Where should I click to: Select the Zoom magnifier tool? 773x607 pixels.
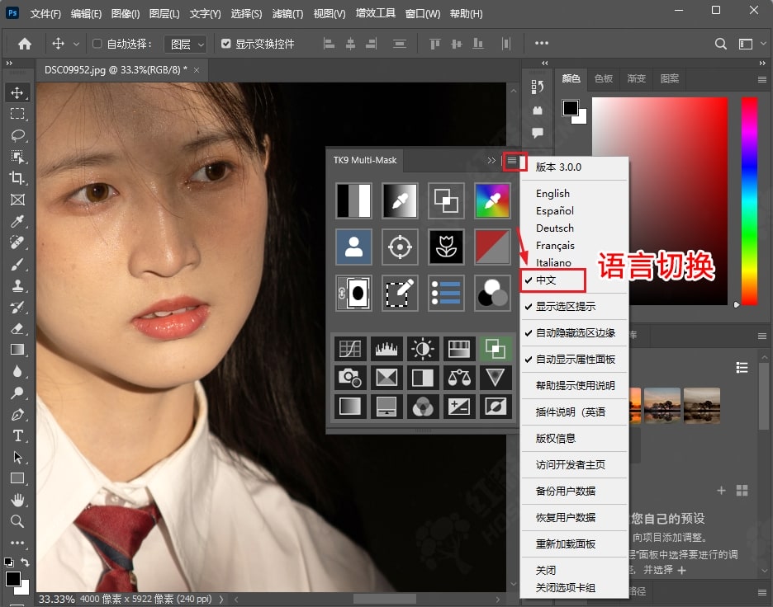coord(17,521)
